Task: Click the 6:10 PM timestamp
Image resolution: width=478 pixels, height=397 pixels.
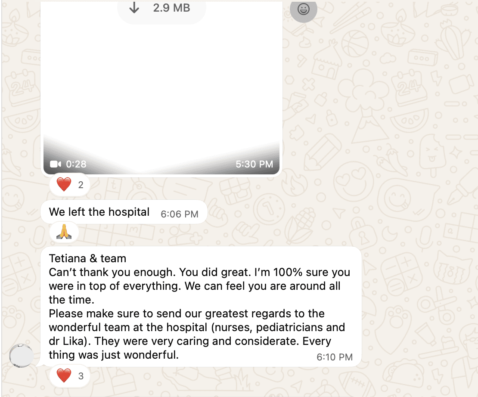Action: 335,357
